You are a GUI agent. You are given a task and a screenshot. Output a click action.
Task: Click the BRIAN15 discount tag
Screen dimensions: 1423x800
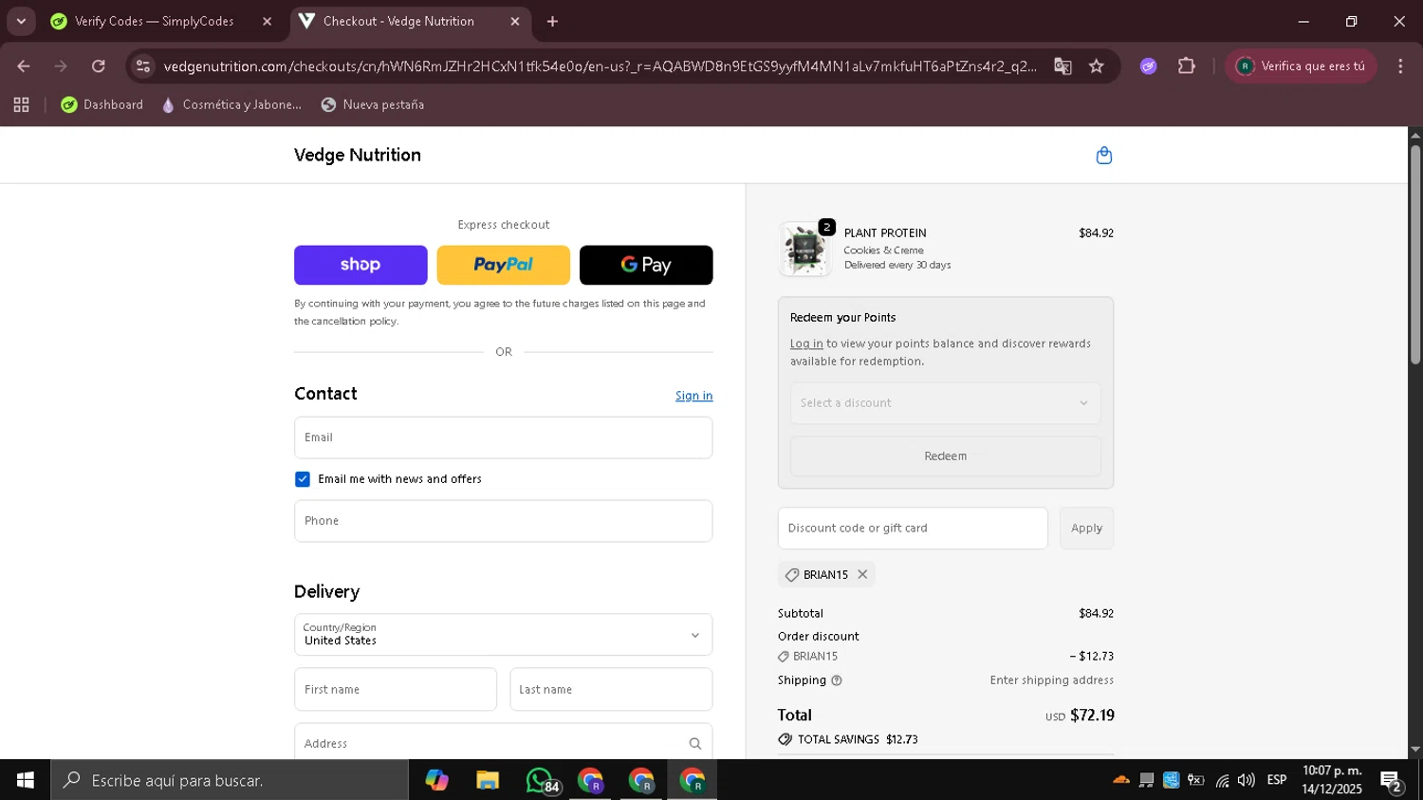tap(825, 575)
